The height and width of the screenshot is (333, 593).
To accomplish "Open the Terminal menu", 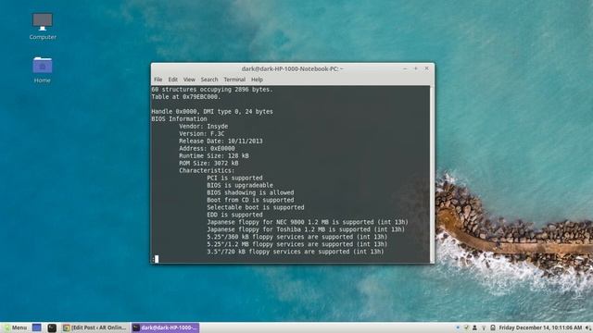I will [x=234, y=80].
